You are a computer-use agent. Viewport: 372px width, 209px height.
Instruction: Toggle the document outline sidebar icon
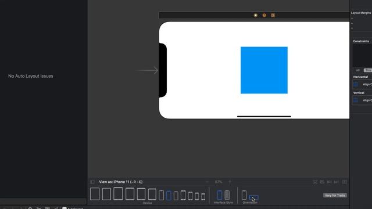tap(92, 182)
